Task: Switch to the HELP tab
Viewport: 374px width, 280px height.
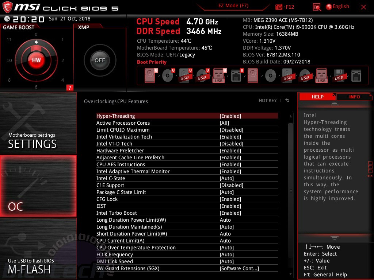Action: tap(317, 97)
